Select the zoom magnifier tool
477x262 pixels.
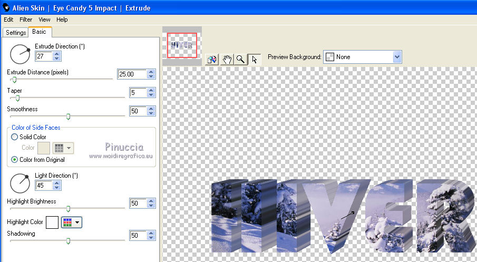pos(240,60)
